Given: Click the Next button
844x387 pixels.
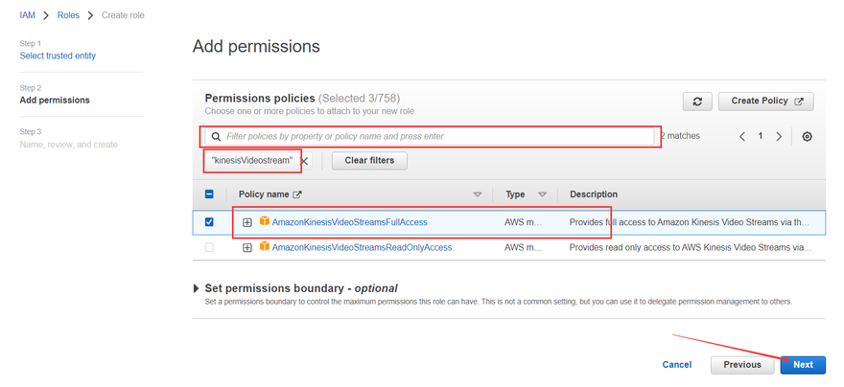Looking at the screenshot, I should 802,364.
